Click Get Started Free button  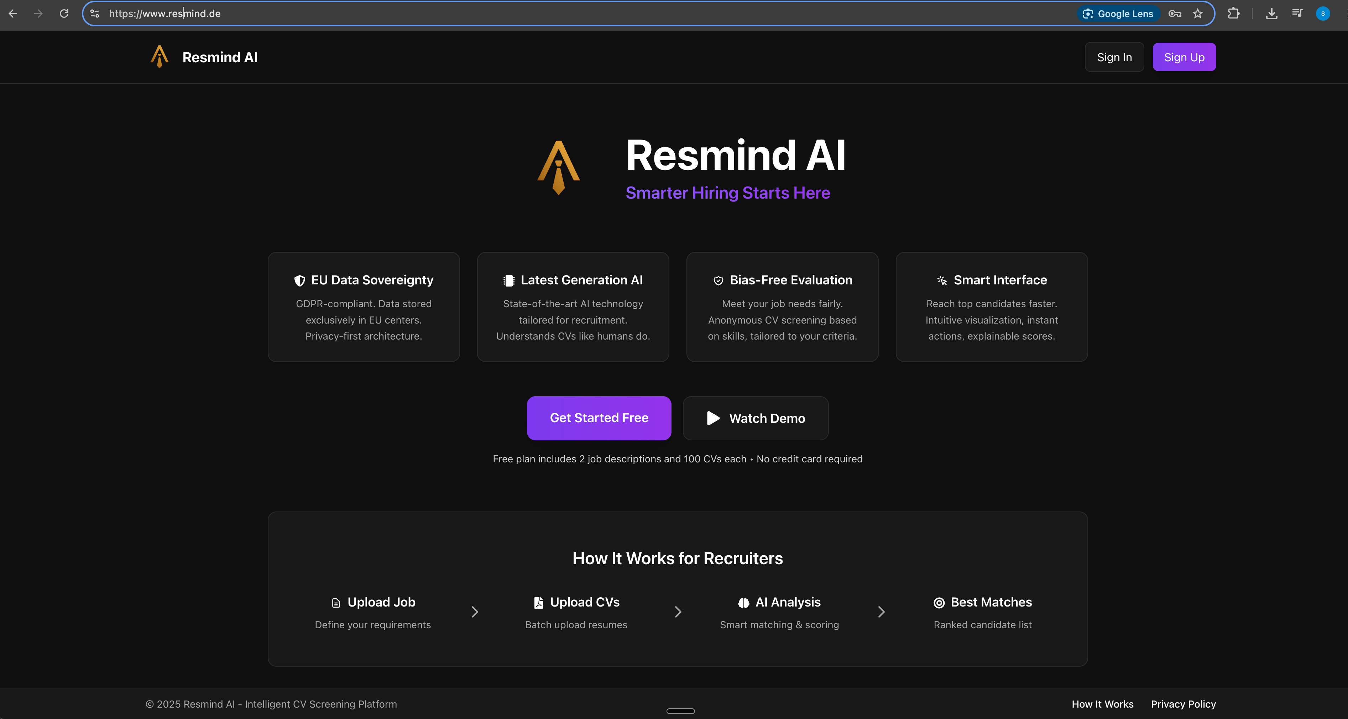599,418
